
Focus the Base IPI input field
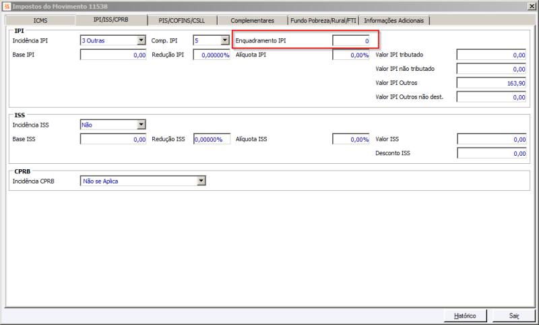(x=113, y=55)
